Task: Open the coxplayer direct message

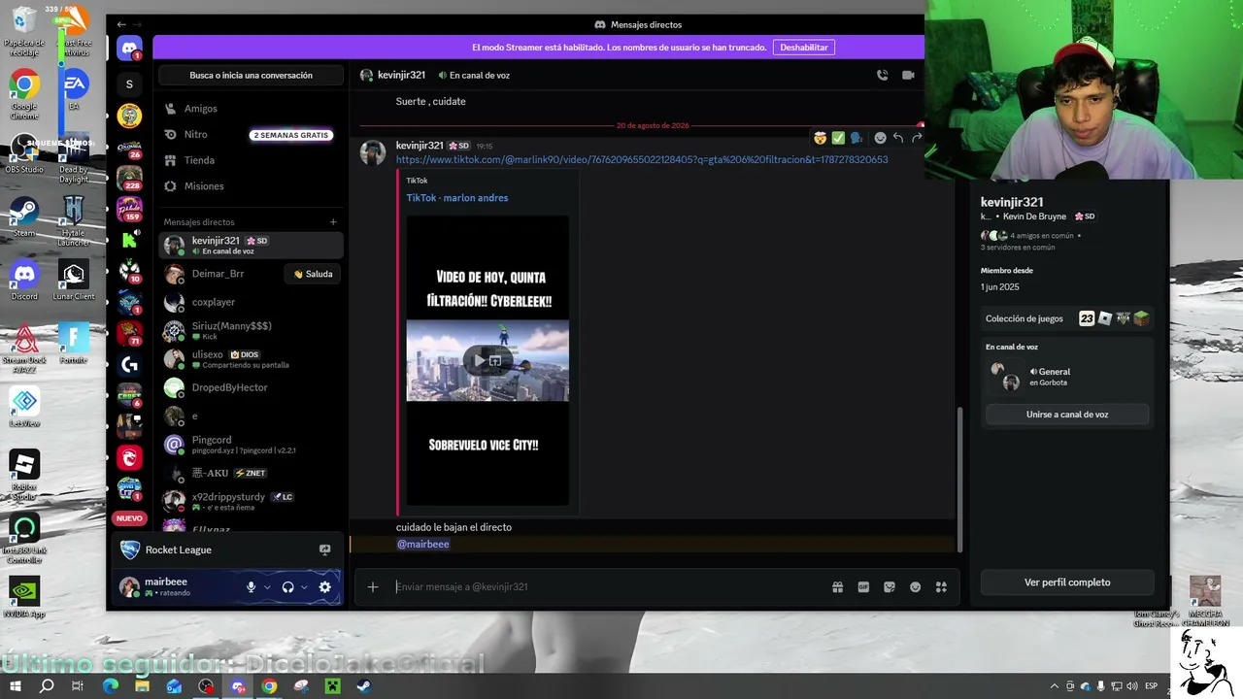Action: (251, 302)
